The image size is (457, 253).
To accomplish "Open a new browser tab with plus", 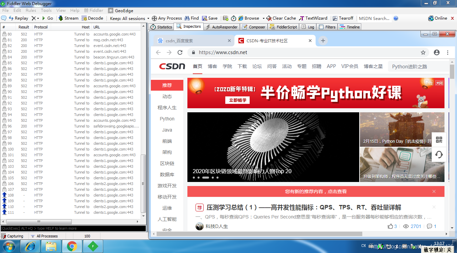I will [x=323, y=41].
